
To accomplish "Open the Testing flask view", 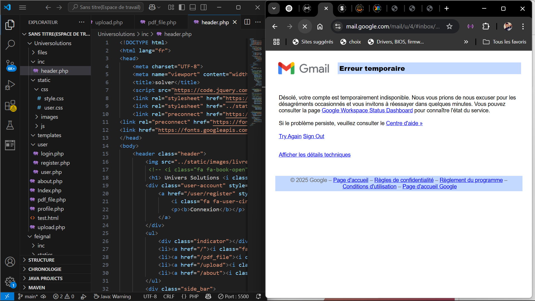I will pos(10,125).
